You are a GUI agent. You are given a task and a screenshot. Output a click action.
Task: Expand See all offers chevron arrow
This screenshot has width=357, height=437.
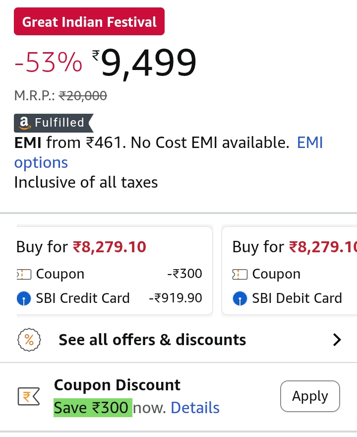tap(337, 340)
